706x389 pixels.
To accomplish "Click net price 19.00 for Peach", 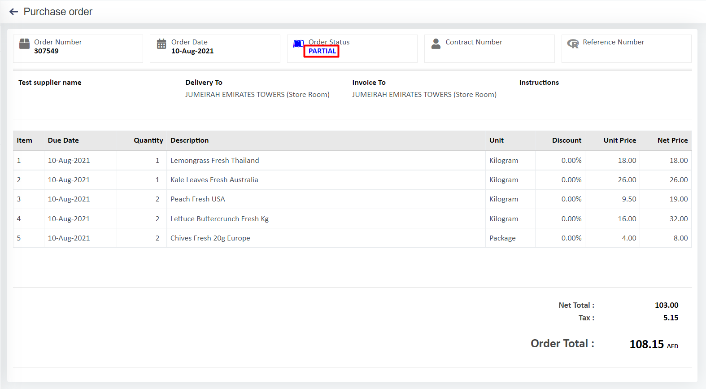I will [679, 199].
